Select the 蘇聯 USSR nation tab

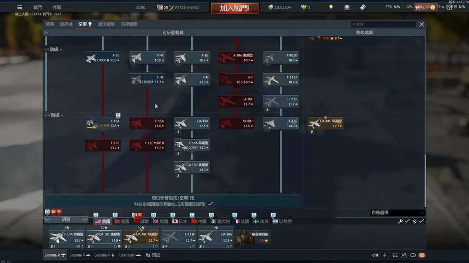tap(141, 221)
